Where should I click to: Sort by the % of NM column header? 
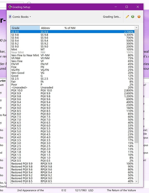pos(99,28)
